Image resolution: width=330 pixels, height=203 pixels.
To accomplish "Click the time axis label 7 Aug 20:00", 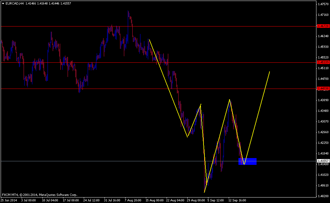I will click(133, 200).
